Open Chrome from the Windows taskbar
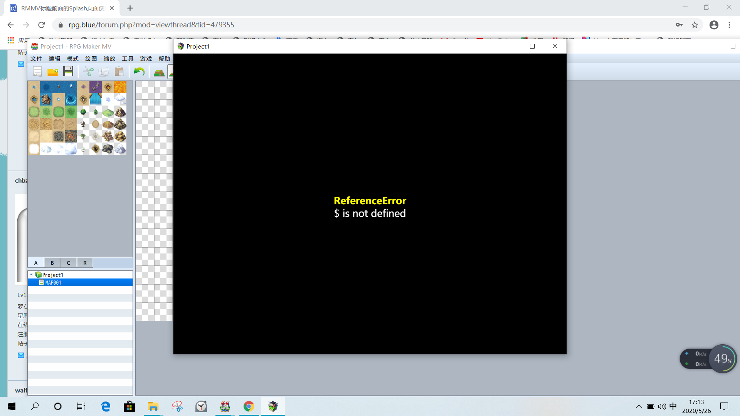The height and width of the screenshot is (416, 740). click(249, 406)
